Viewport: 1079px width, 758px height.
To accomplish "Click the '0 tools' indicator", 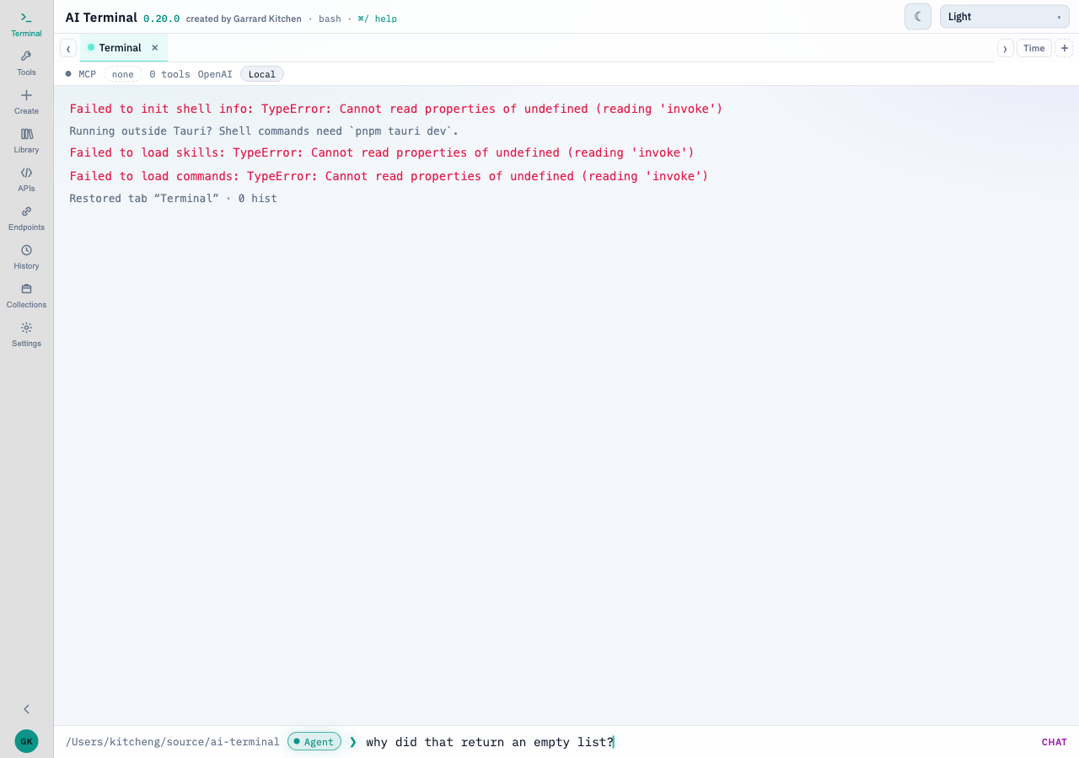I will pos(169,74).
